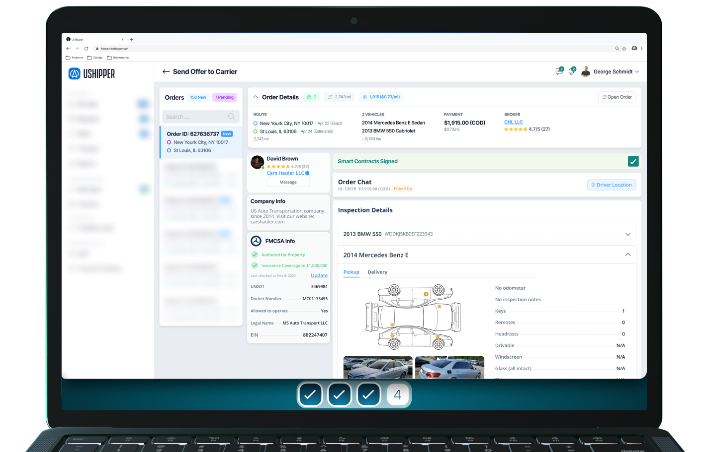Click the back arrow beside Send Offer to Carrier
The image size is (707, 452).
[x=166, y=72]
